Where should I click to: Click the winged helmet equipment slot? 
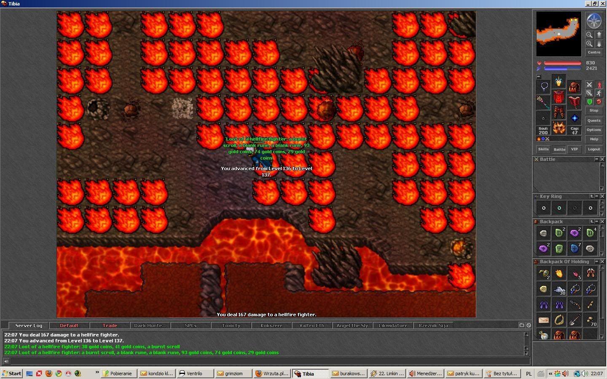559,81
